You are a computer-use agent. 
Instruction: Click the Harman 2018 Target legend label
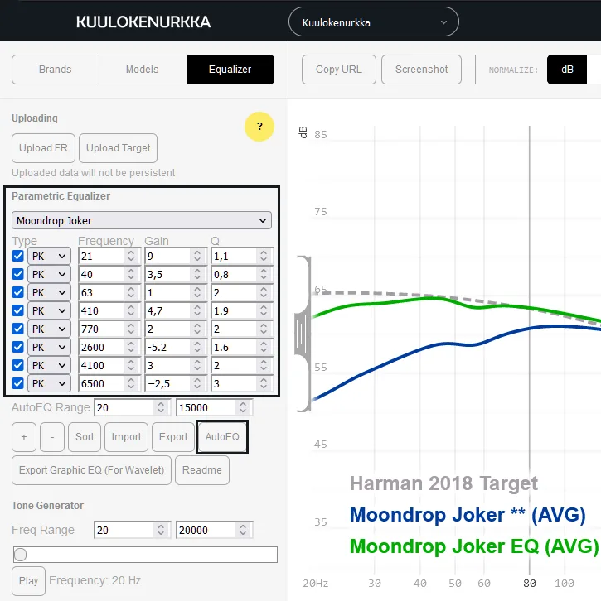coord(444,483)
